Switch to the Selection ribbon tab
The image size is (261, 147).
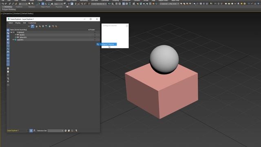click(32, 7)
